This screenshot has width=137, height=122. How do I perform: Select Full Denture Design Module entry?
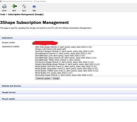pyautogui.click(x=64, y=62)
